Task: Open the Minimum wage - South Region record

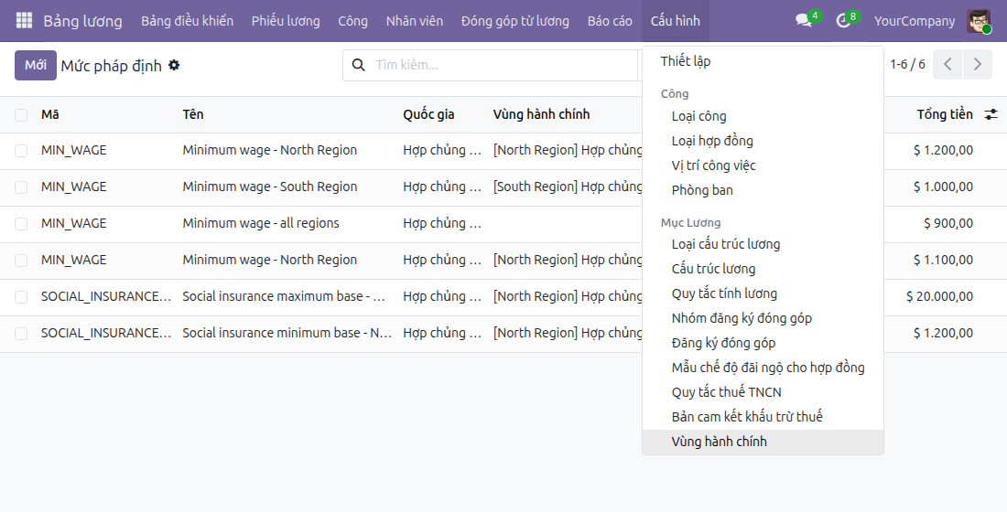Action: coord(270,187)
